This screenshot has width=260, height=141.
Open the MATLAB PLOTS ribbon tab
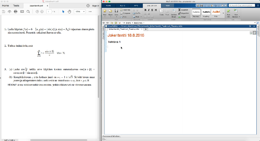point(122,6)
